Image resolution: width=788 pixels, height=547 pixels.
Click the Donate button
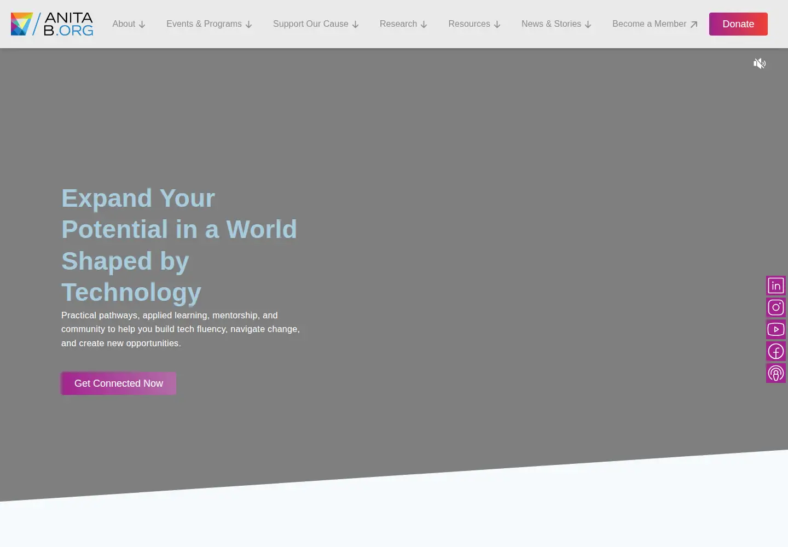pos(738,24)
